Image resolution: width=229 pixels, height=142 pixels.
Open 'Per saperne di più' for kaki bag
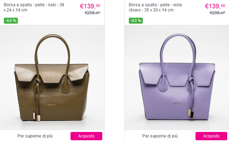pyautogui.click(x=35, y=136)
